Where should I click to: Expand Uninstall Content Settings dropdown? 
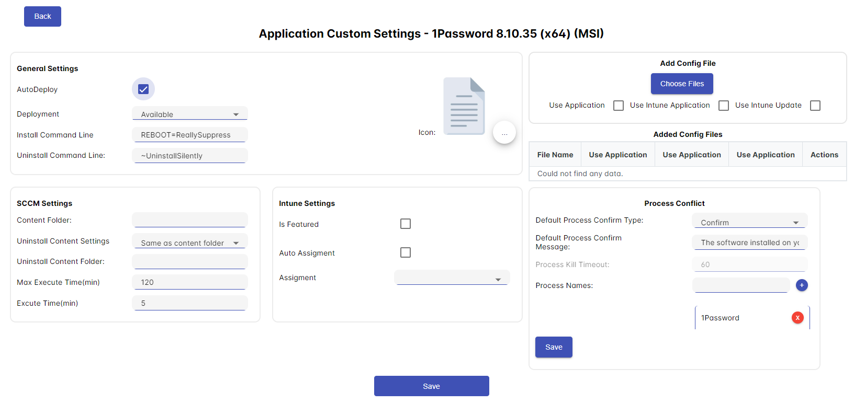tap(189, 243)
